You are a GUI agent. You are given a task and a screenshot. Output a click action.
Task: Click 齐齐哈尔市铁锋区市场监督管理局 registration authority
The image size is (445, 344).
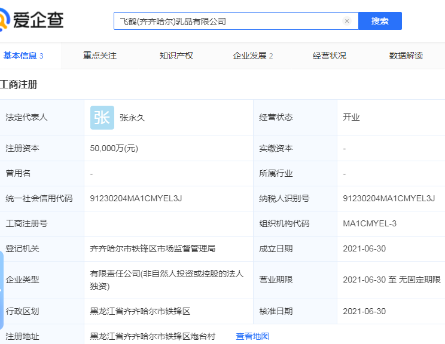click(x=153, y=248)
